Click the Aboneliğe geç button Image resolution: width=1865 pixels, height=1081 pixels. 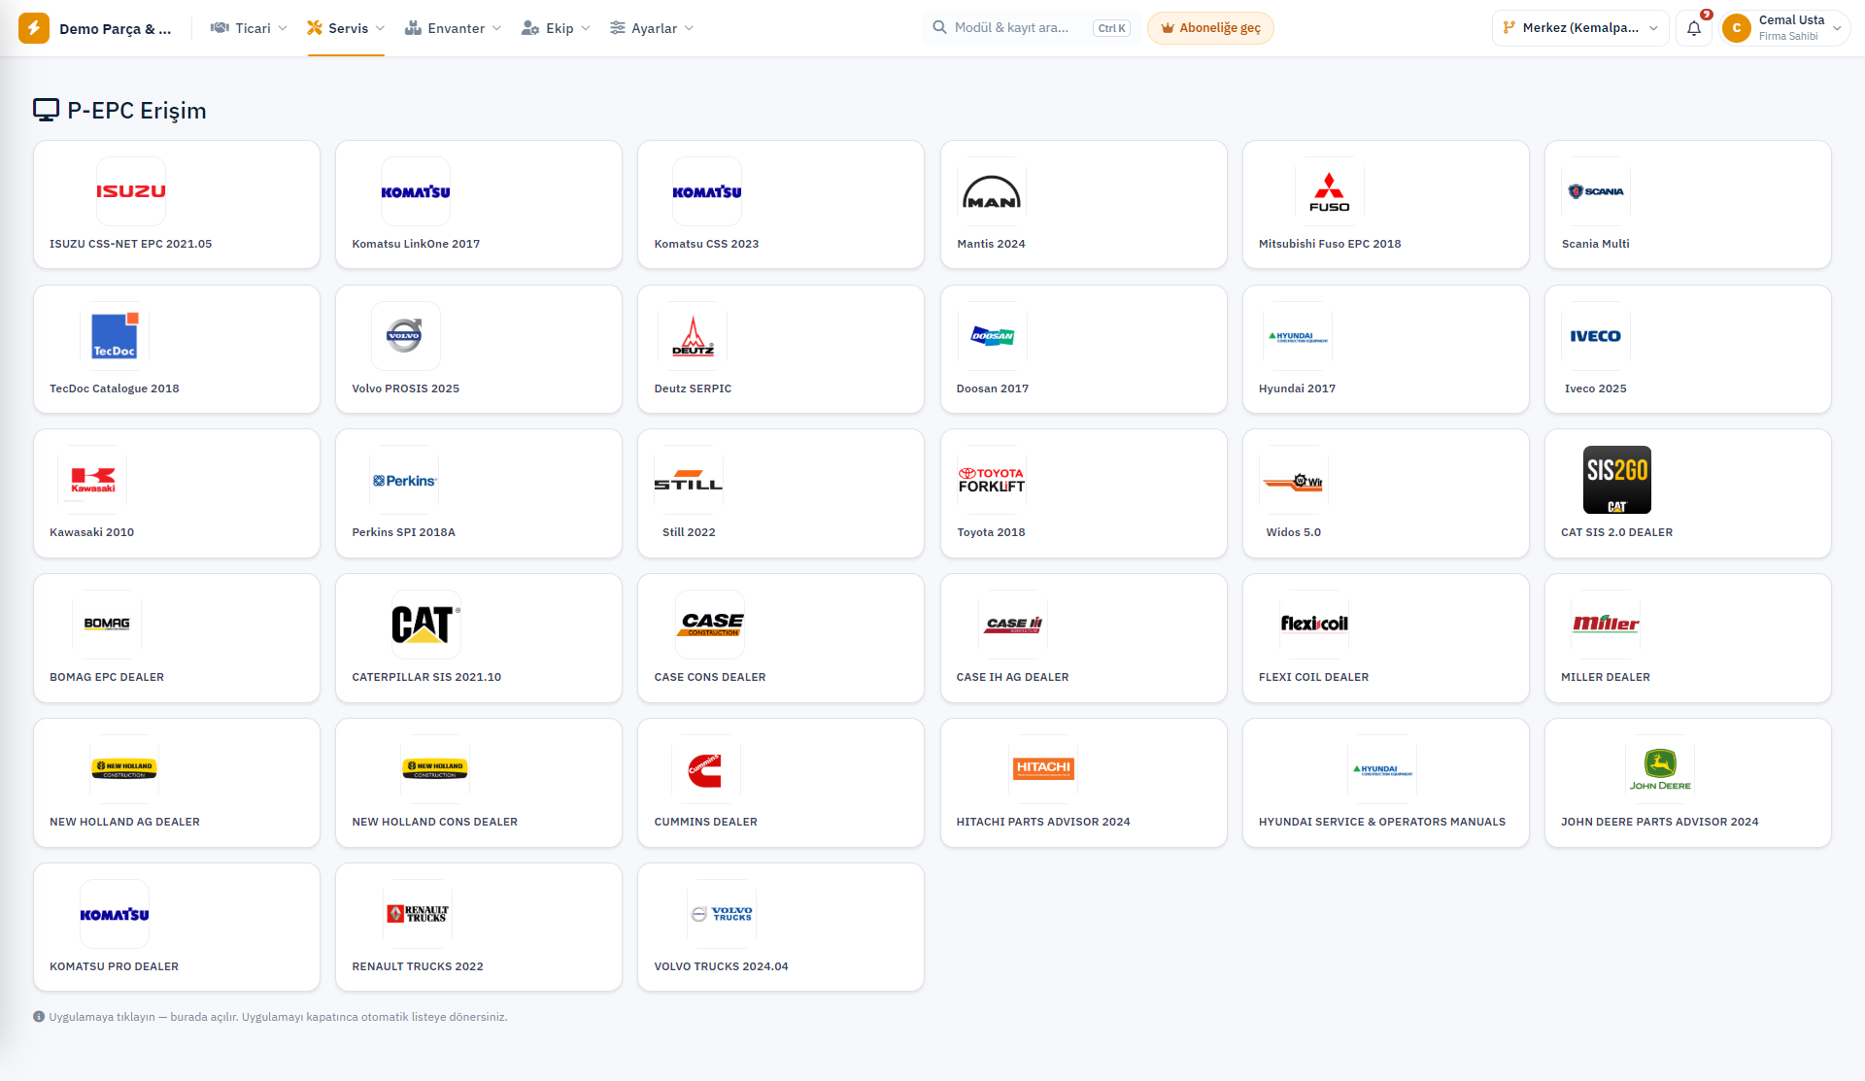point(1210,28)
